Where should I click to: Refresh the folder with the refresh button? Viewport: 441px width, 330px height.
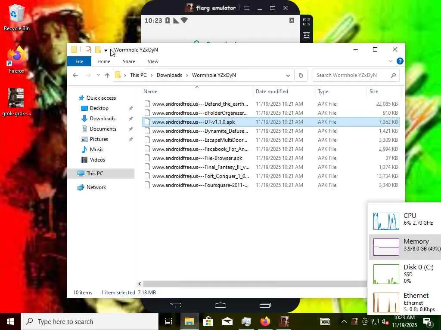tap(301, 75)
